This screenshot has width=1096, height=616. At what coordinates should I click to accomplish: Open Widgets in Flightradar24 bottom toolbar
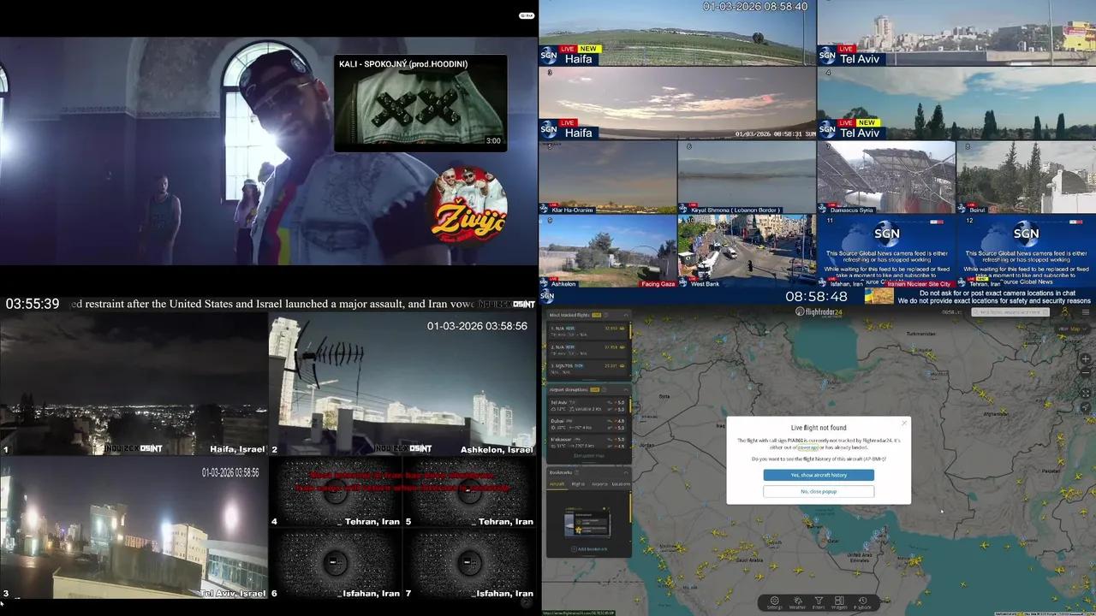(839, 602)
